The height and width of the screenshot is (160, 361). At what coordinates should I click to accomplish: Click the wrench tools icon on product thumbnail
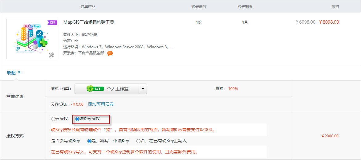[51, 55]
